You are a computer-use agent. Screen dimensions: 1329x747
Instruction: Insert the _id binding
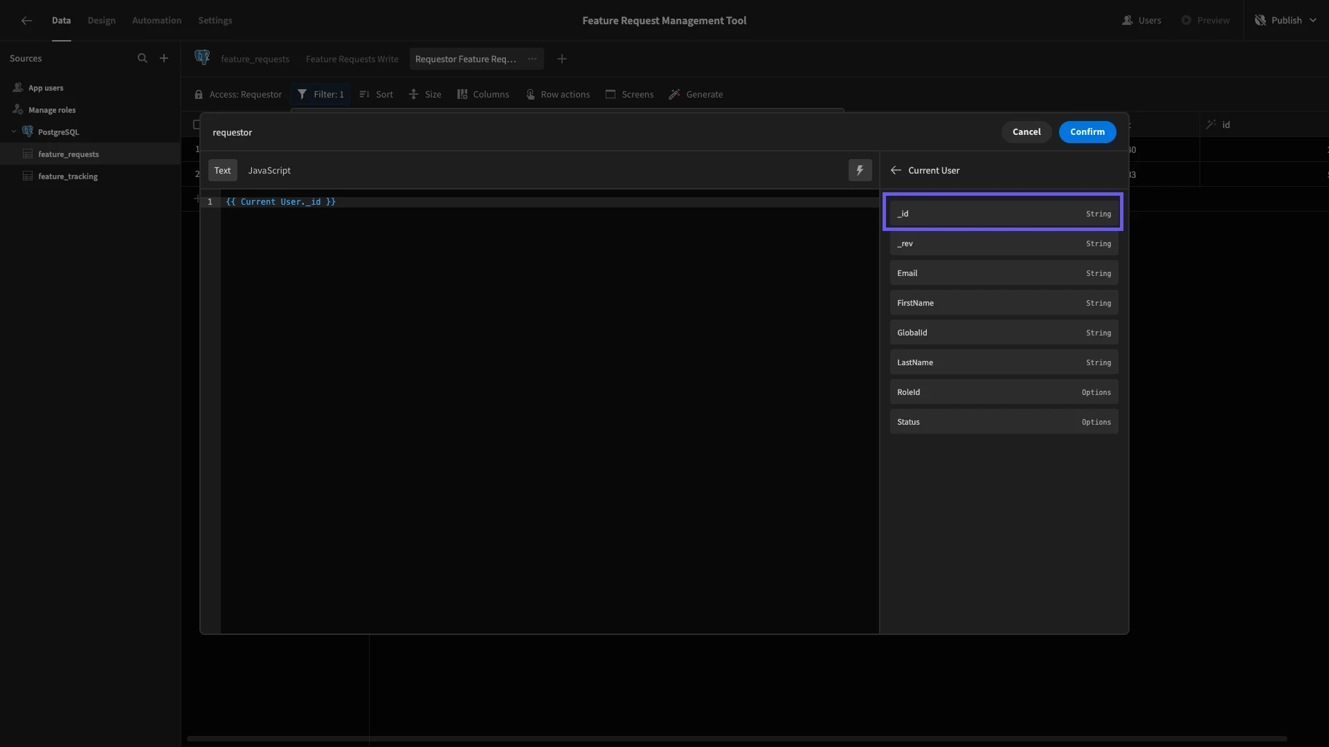point(1004,214)
